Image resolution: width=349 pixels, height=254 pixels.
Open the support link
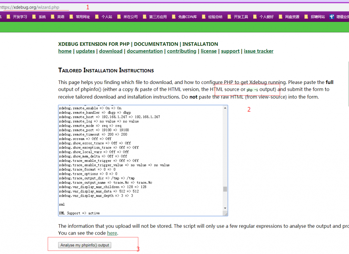[230, 51]
